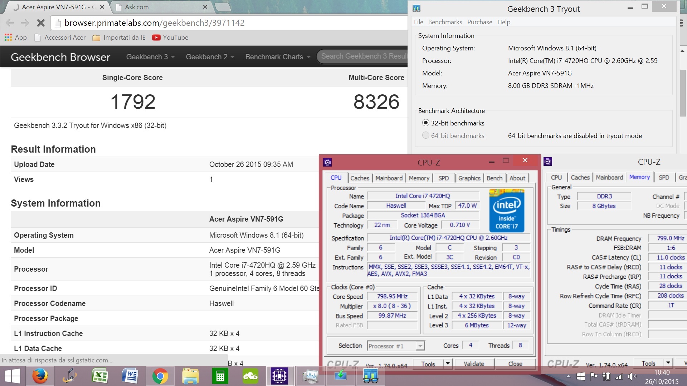Switch to Chrome in the taskbar
Viewport: 687px width, 386px height.
160,376
